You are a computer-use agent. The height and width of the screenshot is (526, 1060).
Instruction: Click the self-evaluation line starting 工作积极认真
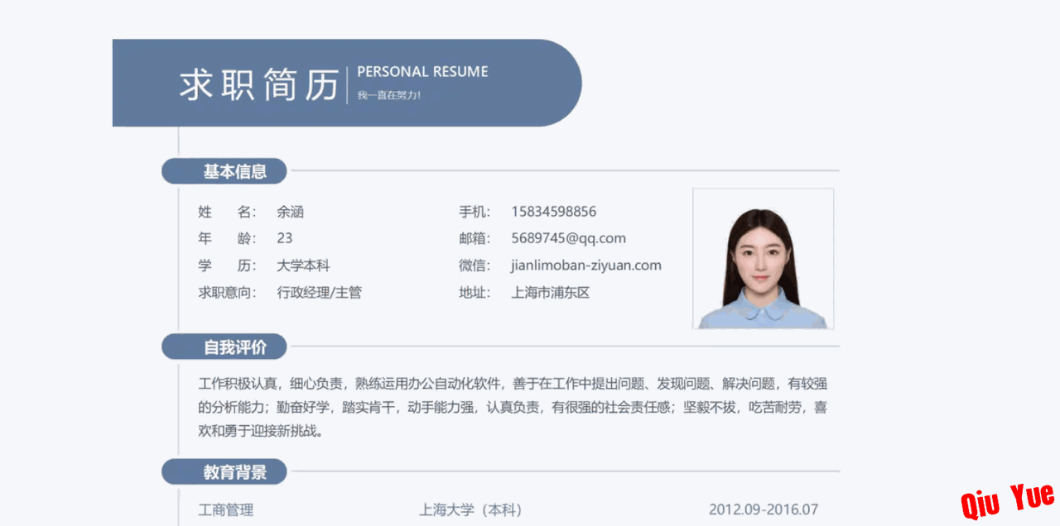coord(513,384)
